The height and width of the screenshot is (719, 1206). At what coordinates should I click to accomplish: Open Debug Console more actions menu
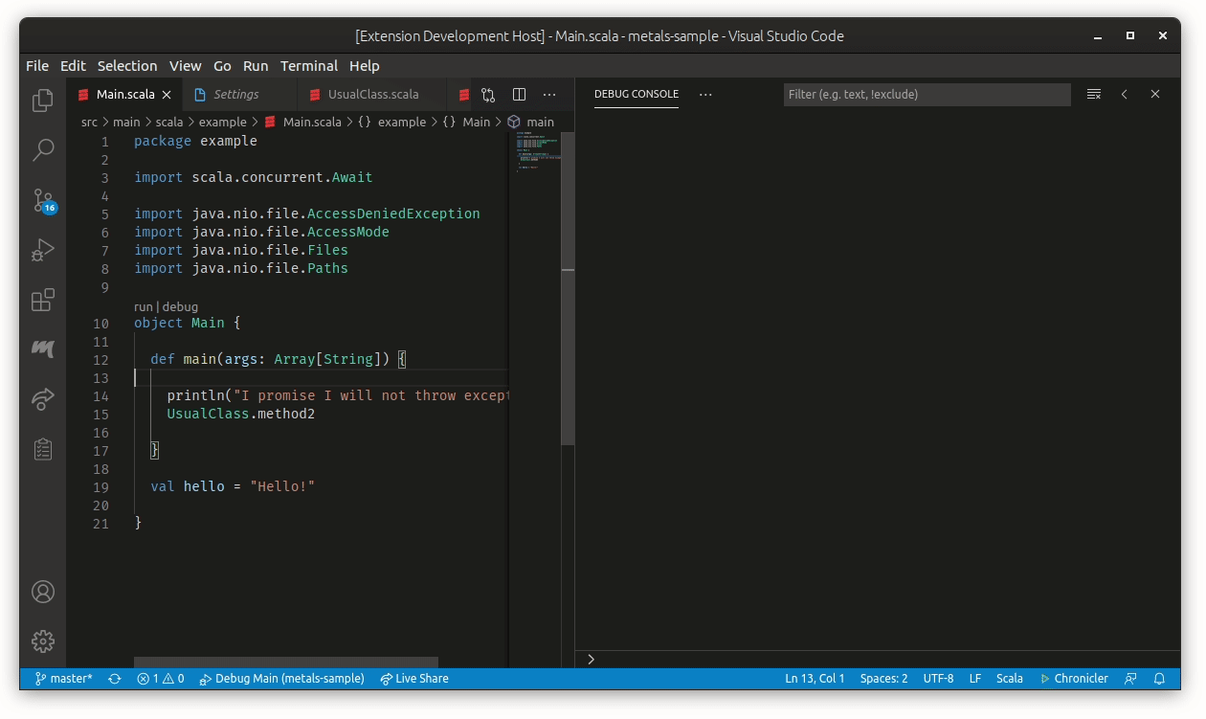pyautogui.click(x=705, y=94)
